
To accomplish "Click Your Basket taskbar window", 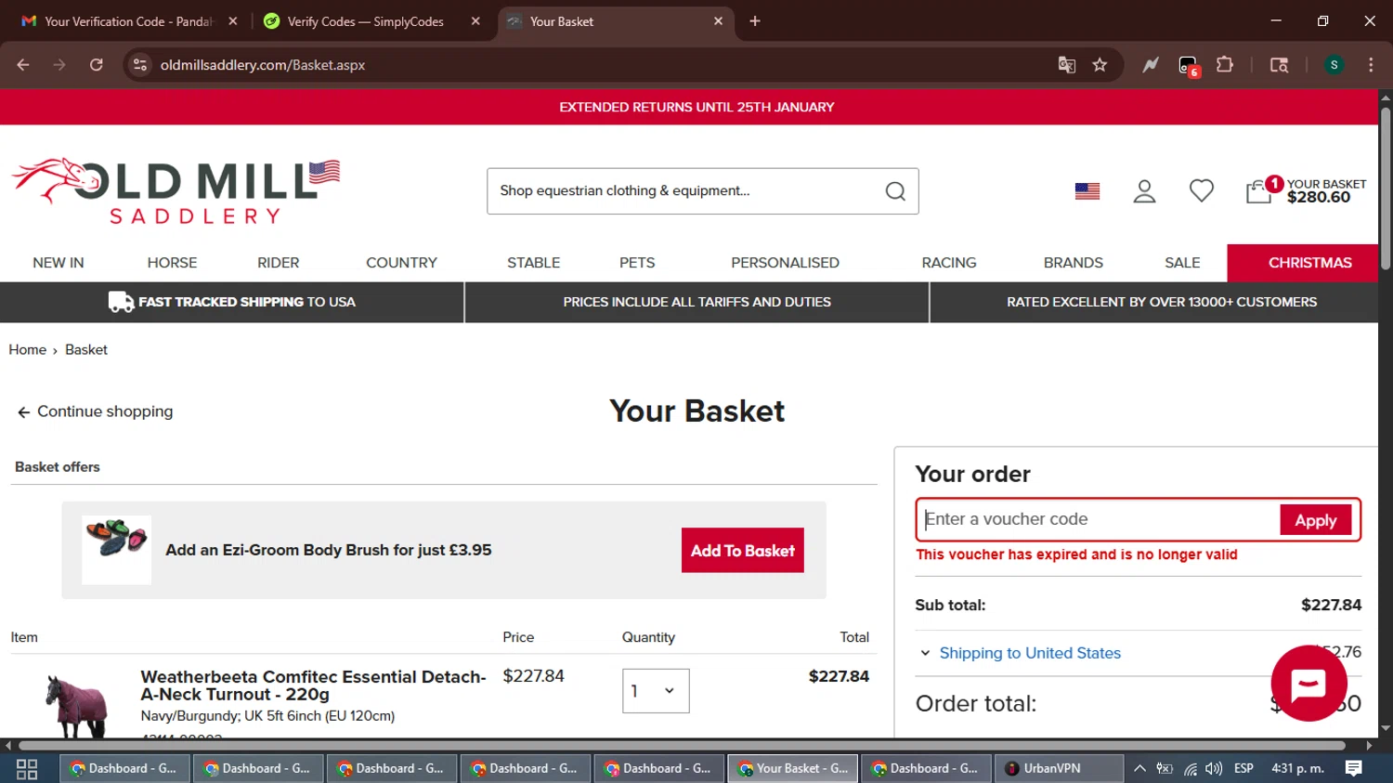I will click(x=792, y=768).
